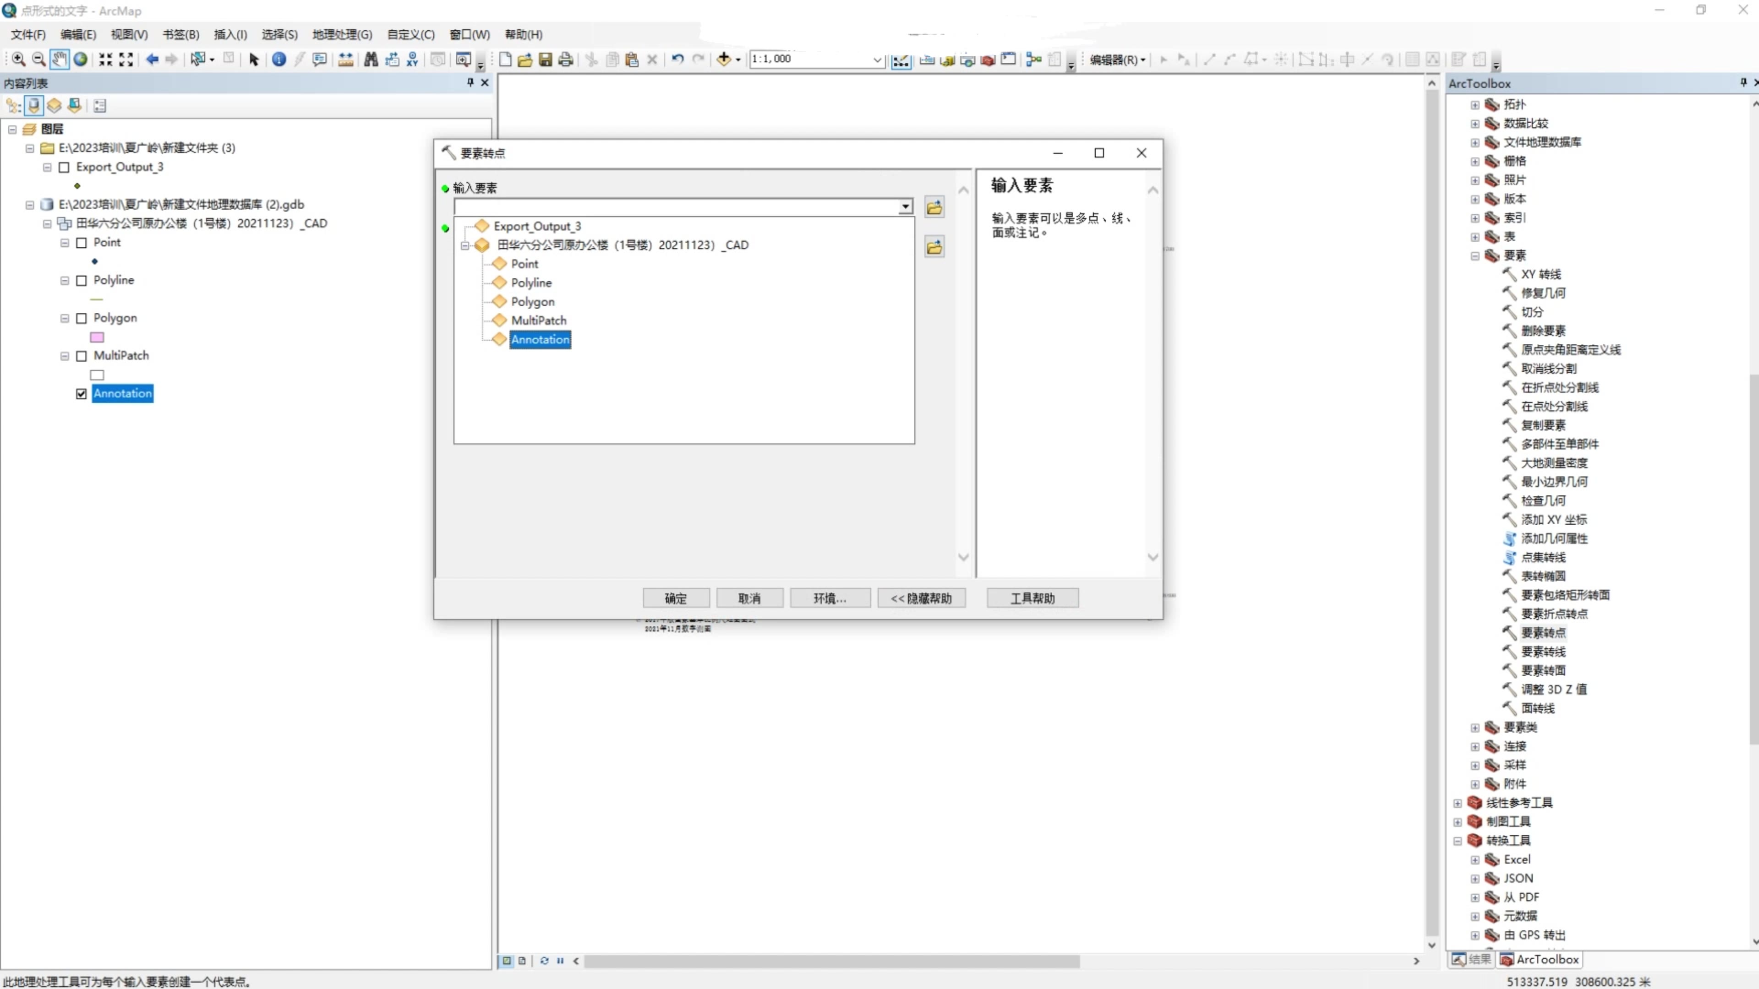Click the Zoom In tool icon

18,60
